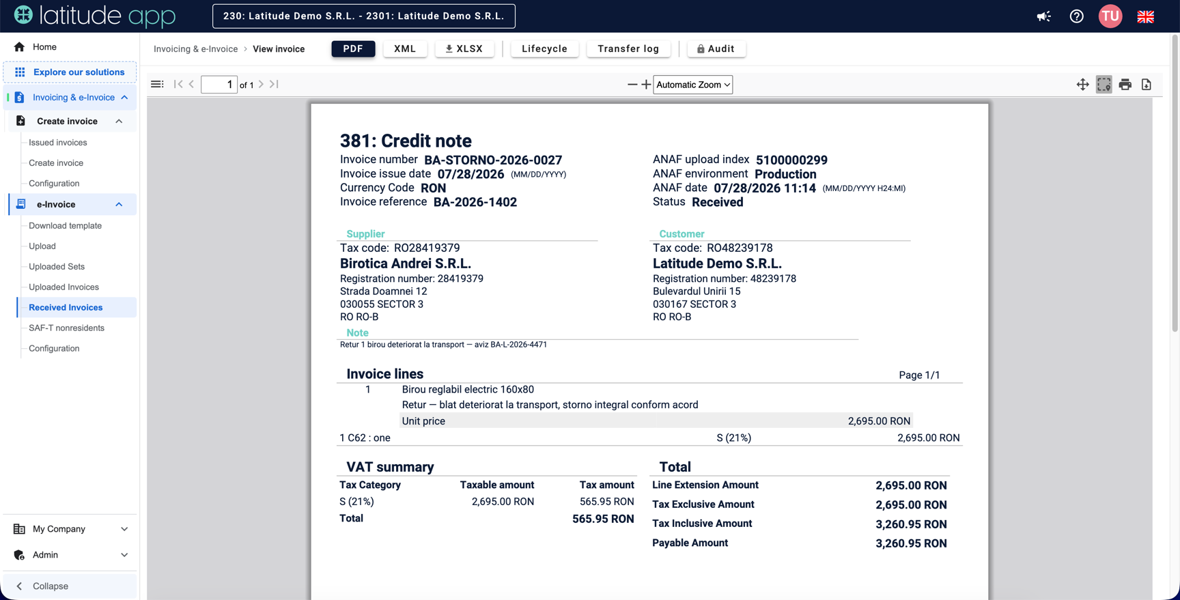Open the Transfer log
The width and height of the screenshot is (1180, 600).
click(x=628, y=49)
